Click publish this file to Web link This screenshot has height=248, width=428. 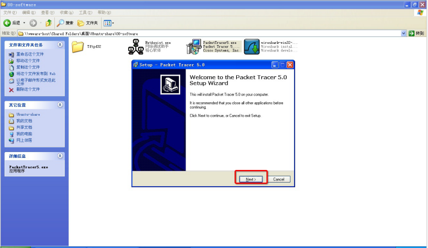click(x=36, y=74)
